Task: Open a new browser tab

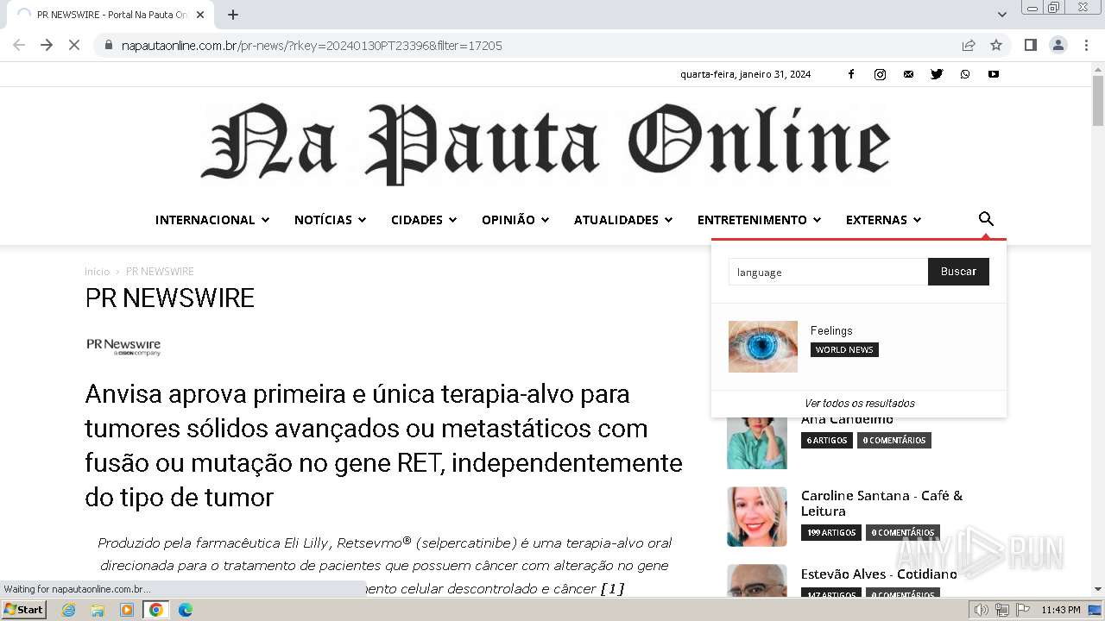Action: [233, 15]
